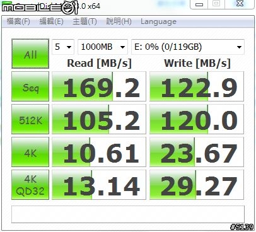Open the drive selector showing E: 0% (0/119GB)

tap(188, 47)
